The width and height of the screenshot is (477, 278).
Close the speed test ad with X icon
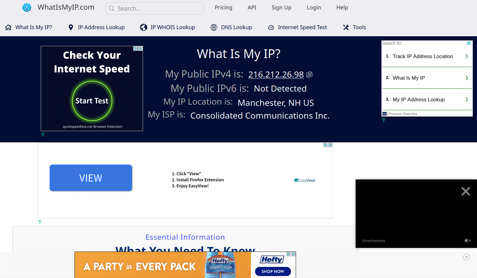[141, 48]
